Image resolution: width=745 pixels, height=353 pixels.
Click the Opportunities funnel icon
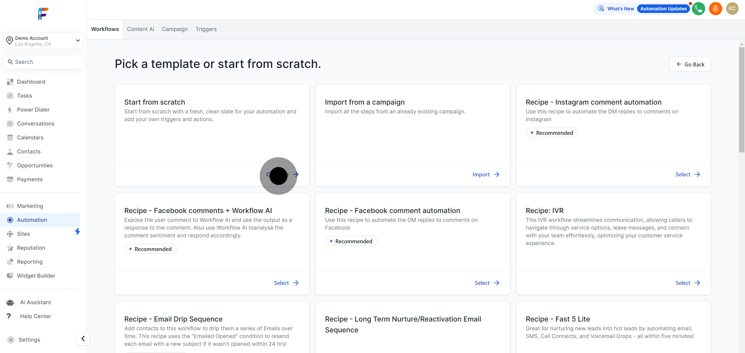point(10,166)
